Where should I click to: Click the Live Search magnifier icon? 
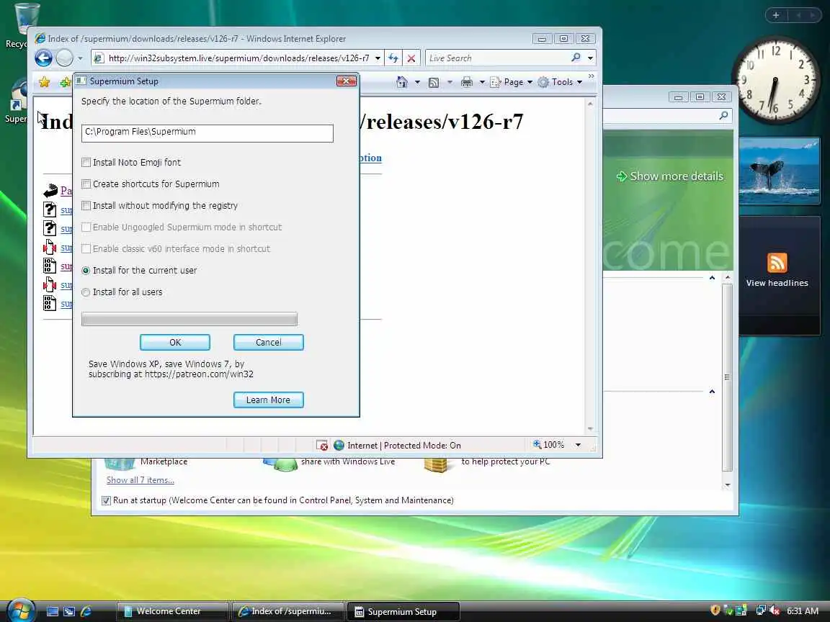coord(576,58)
